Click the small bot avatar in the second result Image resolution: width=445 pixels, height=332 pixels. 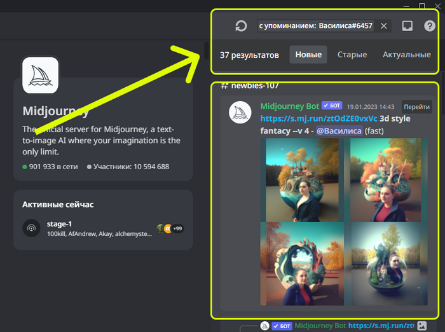(264, 326)
